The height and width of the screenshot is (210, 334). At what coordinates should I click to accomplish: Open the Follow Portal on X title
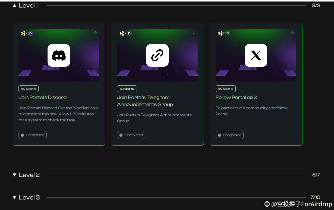point(236,97)
